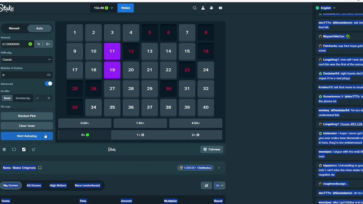363x204 pixels.
Task: Click the trophy icon next to 1,000.00×
Action: (x=181, y=168)
